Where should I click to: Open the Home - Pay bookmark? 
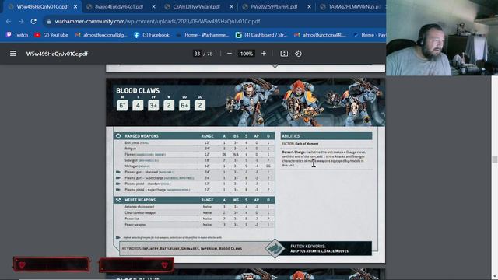(x=369, y=35)
